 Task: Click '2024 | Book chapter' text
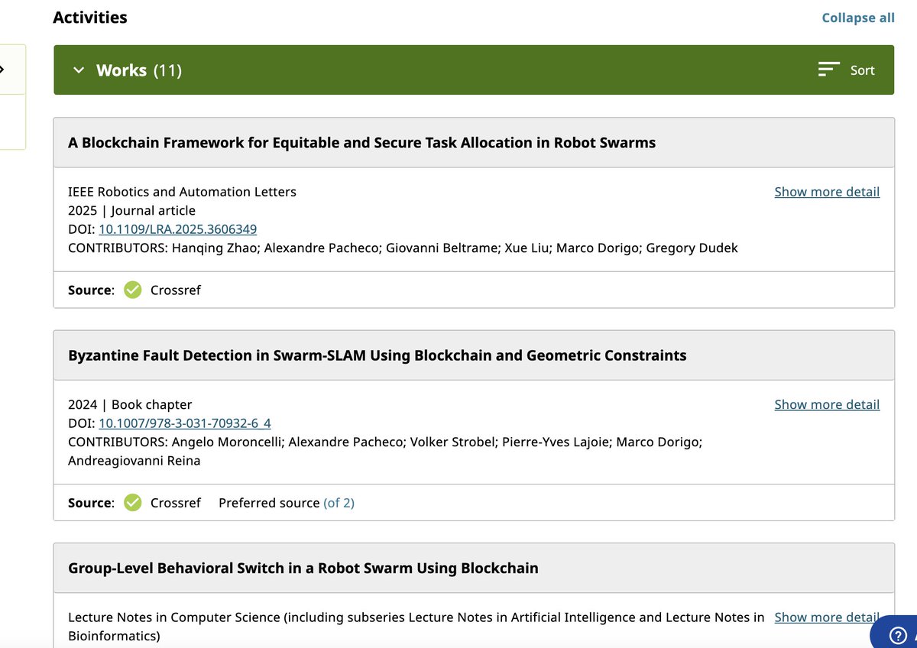pos(130,404)
